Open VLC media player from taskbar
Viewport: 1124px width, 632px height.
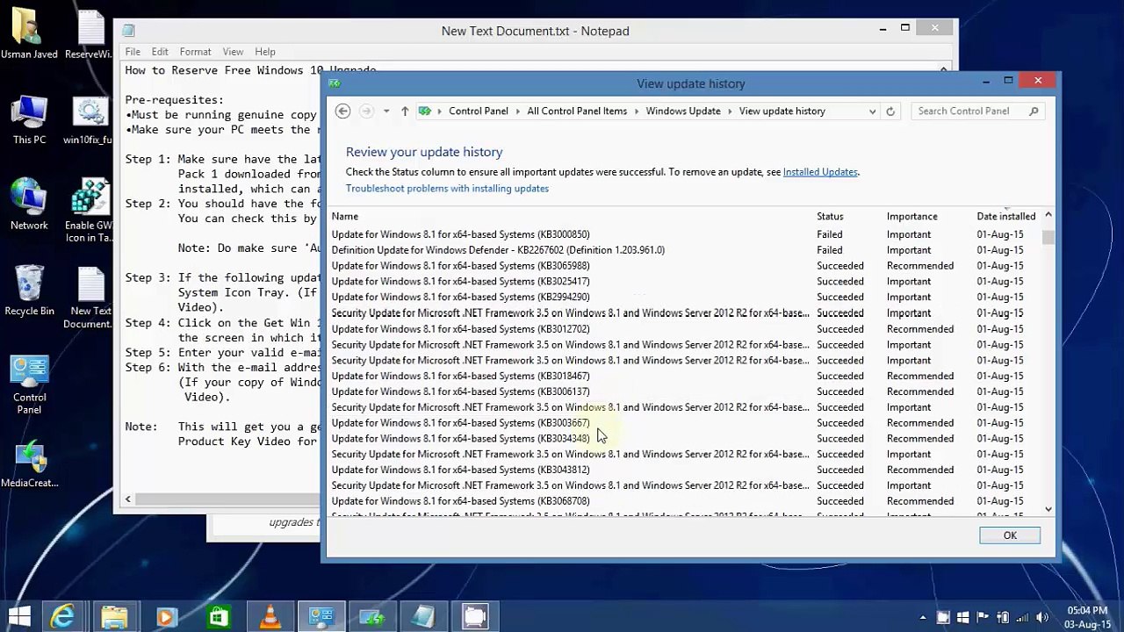[x=270, y=617]
